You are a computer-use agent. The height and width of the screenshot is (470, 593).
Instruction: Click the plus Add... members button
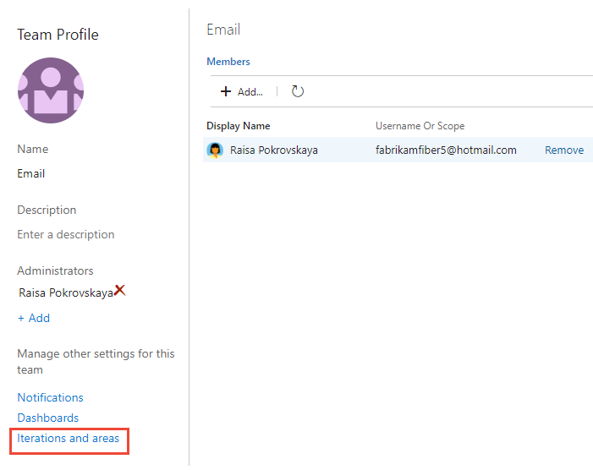(241, 91)
